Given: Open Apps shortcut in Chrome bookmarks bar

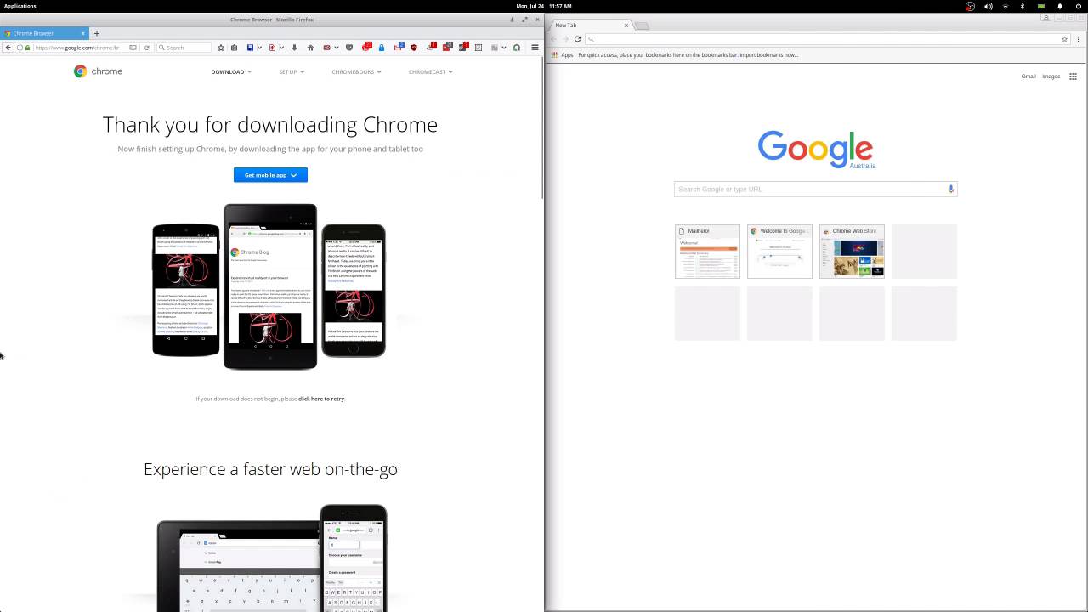Looking at the screenshot, I should (562, 55).
